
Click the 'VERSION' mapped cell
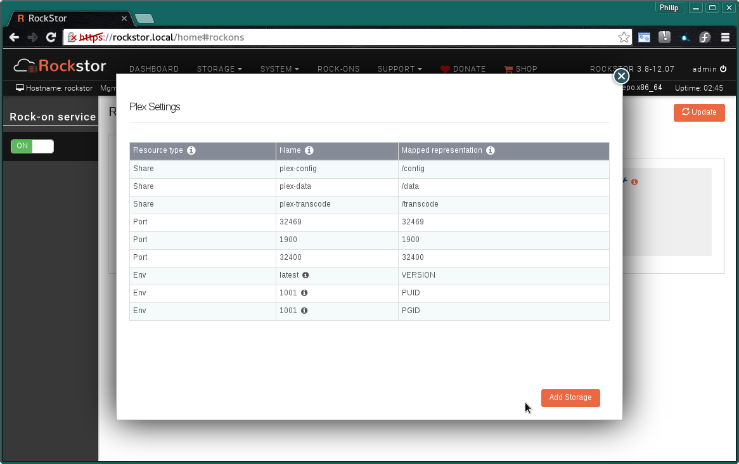pyautogui.click(x=504, y=275)
